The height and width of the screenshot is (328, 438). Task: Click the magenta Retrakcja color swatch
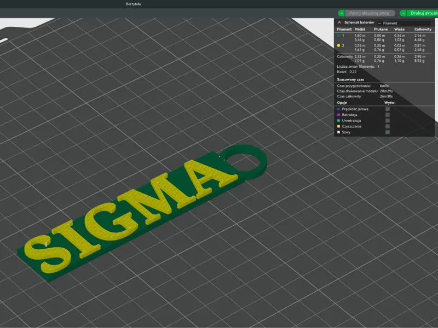tap(338, 115)
